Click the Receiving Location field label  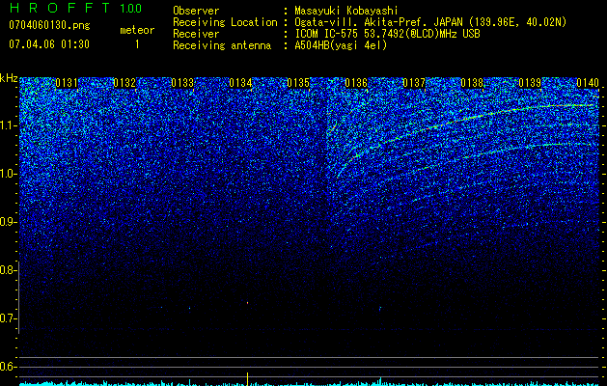tap(225, 22)
